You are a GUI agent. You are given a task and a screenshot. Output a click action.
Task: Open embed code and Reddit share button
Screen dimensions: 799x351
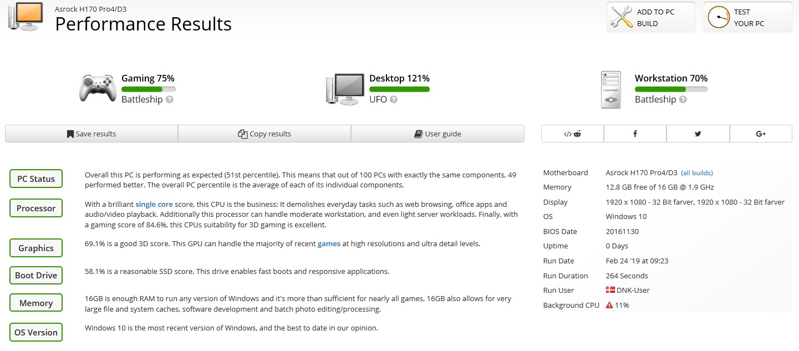click(572, 134)
